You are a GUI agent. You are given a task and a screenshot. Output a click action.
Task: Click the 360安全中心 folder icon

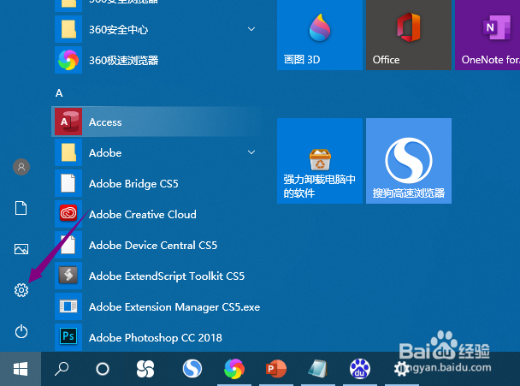point(68,29)
